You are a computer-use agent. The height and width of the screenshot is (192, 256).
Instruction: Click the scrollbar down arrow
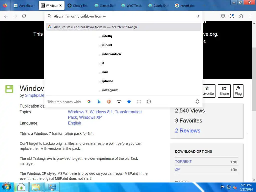(x=254, y=180)
